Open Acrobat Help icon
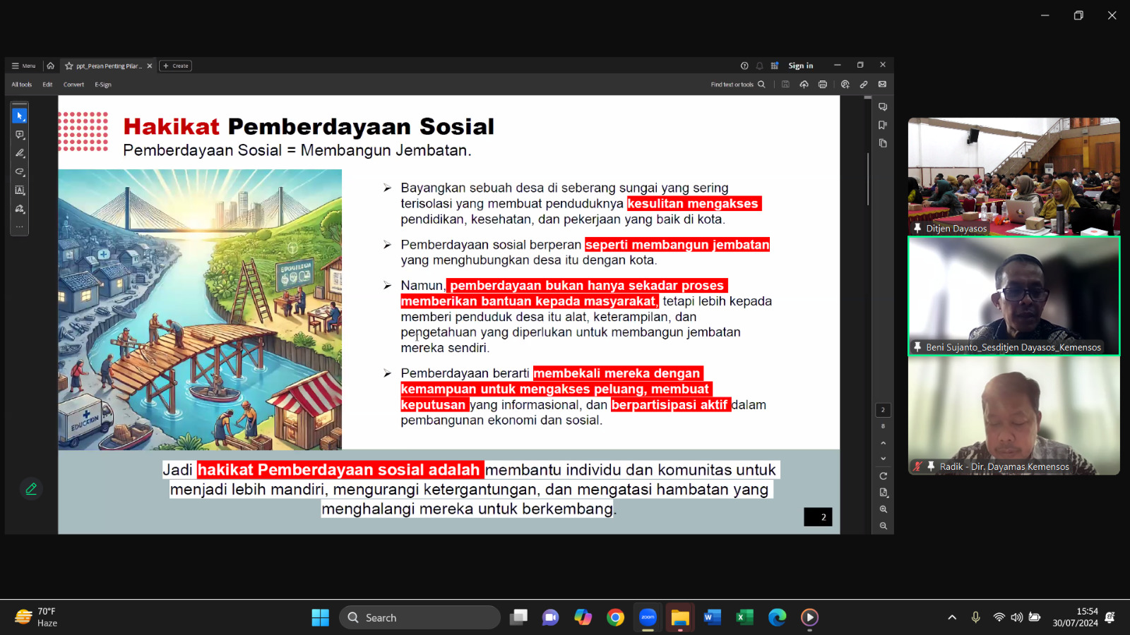 [x=744, y=66]
